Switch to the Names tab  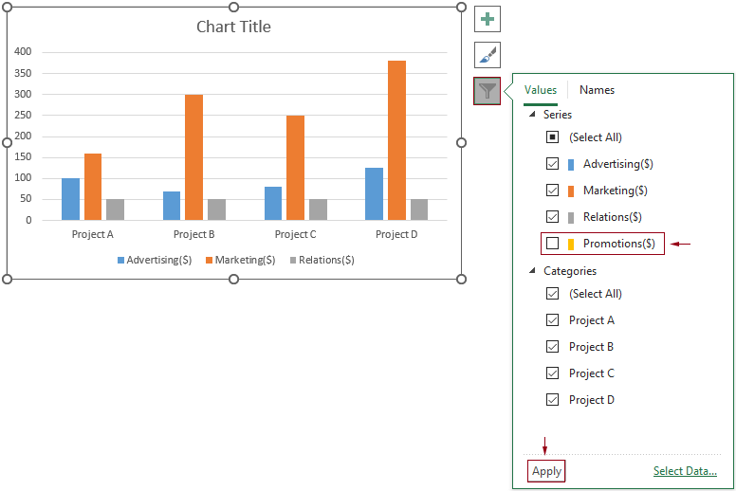coord(597,90)
